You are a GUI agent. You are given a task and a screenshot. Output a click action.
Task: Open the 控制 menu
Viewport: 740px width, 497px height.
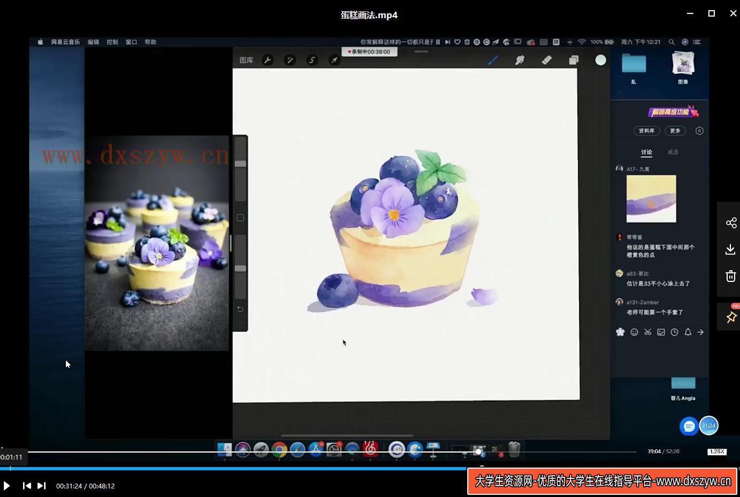click(x=112, y=42)
